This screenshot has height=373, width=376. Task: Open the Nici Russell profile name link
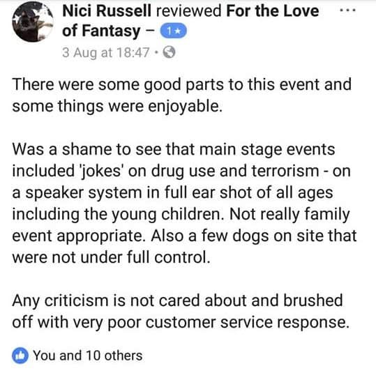click(107, 11)
